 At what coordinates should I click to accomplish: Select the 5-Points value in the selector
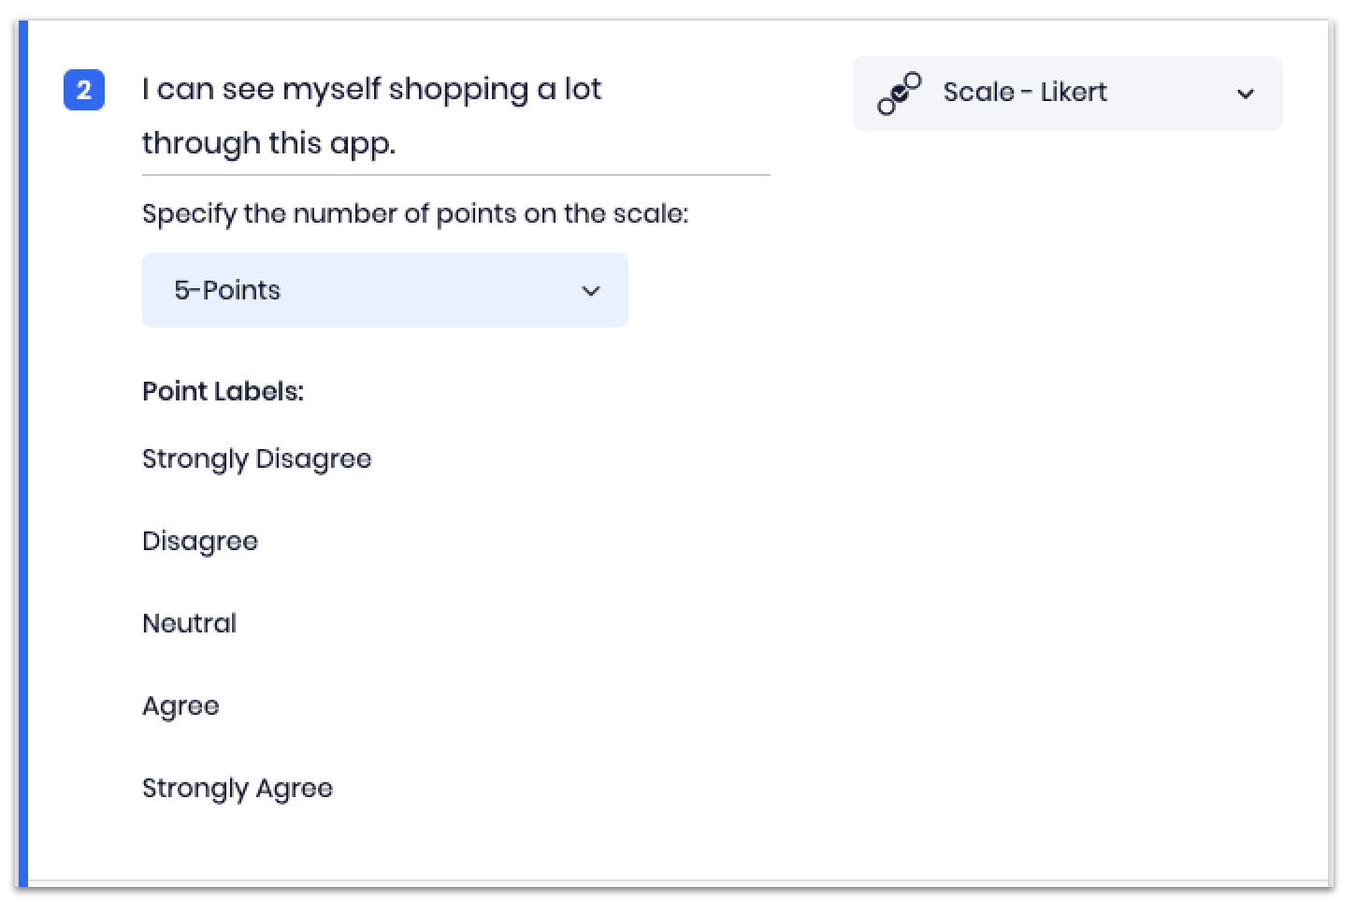[x=227, y=290]
